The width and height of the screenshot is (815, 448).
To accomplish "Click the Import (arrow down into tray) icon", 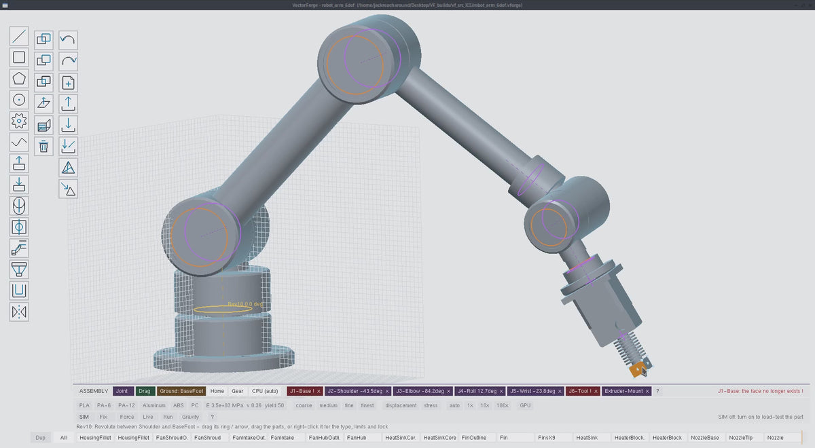I will click(x=68, y=125).
